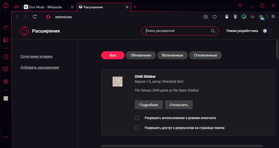Viewport: 279px width, 148px height.
Task: Open GX Control speedometer in sidebar
Action: click(6, 28)
